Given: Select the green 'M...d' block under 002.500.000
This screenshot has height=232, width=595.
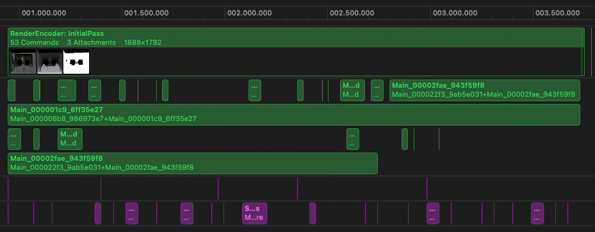Looking at the screenshot, I should pyautogui.click(x=352, y=90).
